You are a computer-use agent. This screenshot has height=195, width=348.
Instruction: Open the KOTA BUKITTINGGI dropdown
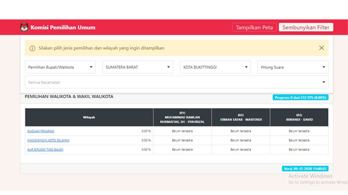(215, 67)
